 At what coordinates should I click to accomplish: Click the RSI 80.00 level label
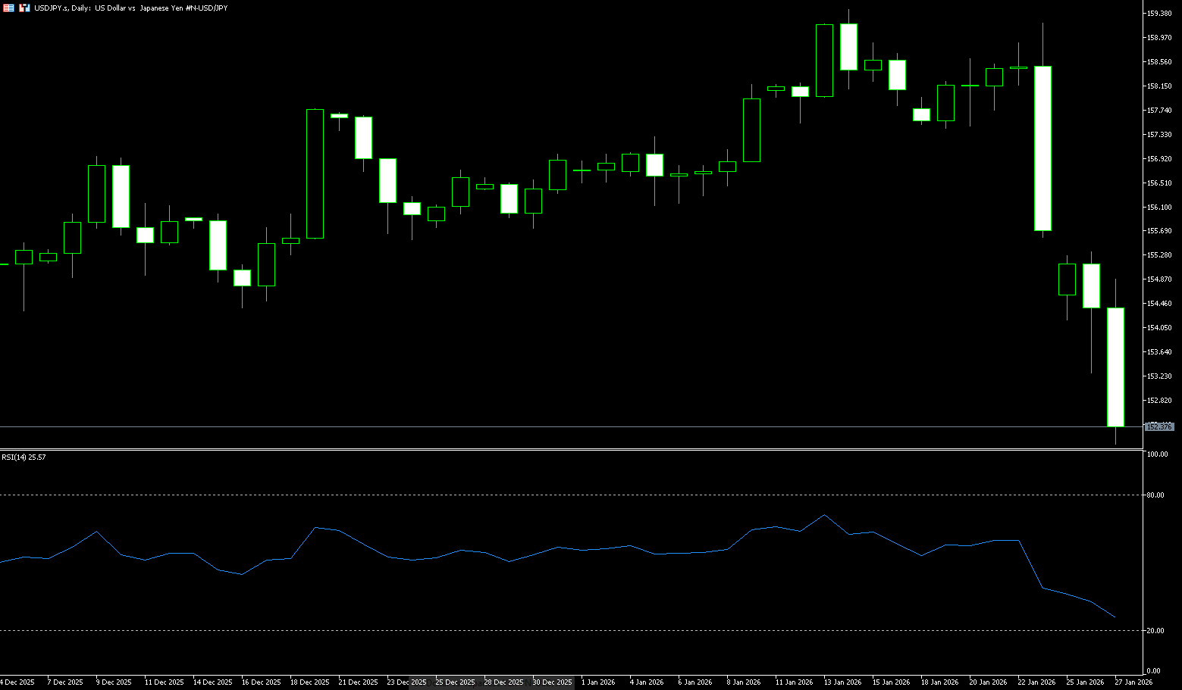[x=1155, y=495]
